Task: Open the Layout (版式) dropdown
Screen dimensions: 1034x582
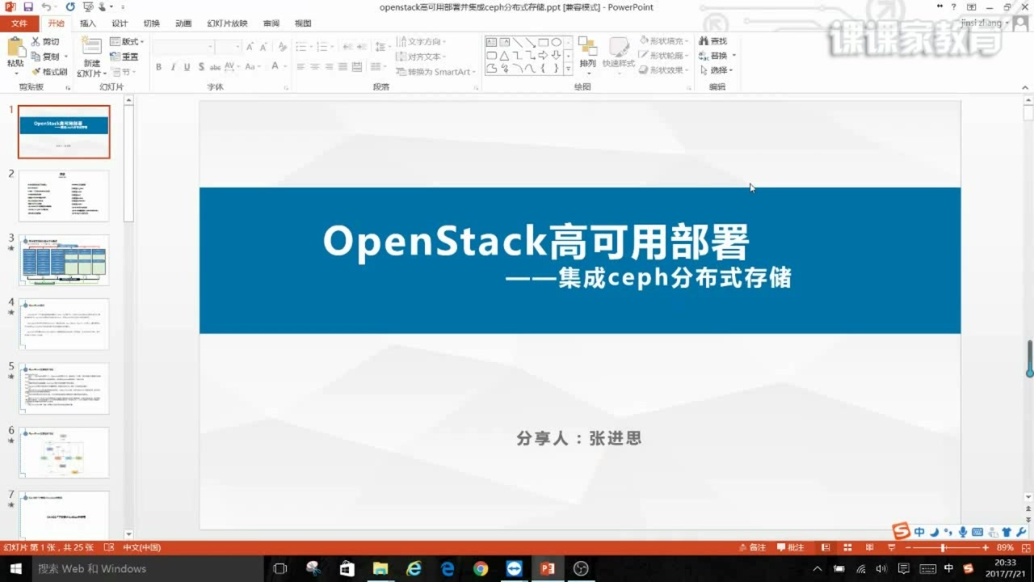Action: tap(127, 41)
